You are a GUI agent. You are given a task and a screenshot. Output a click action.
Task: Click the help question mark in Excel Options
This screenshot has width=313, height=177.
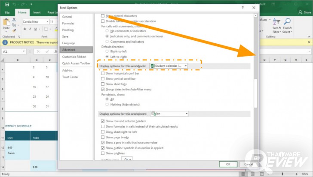(243, 8)
